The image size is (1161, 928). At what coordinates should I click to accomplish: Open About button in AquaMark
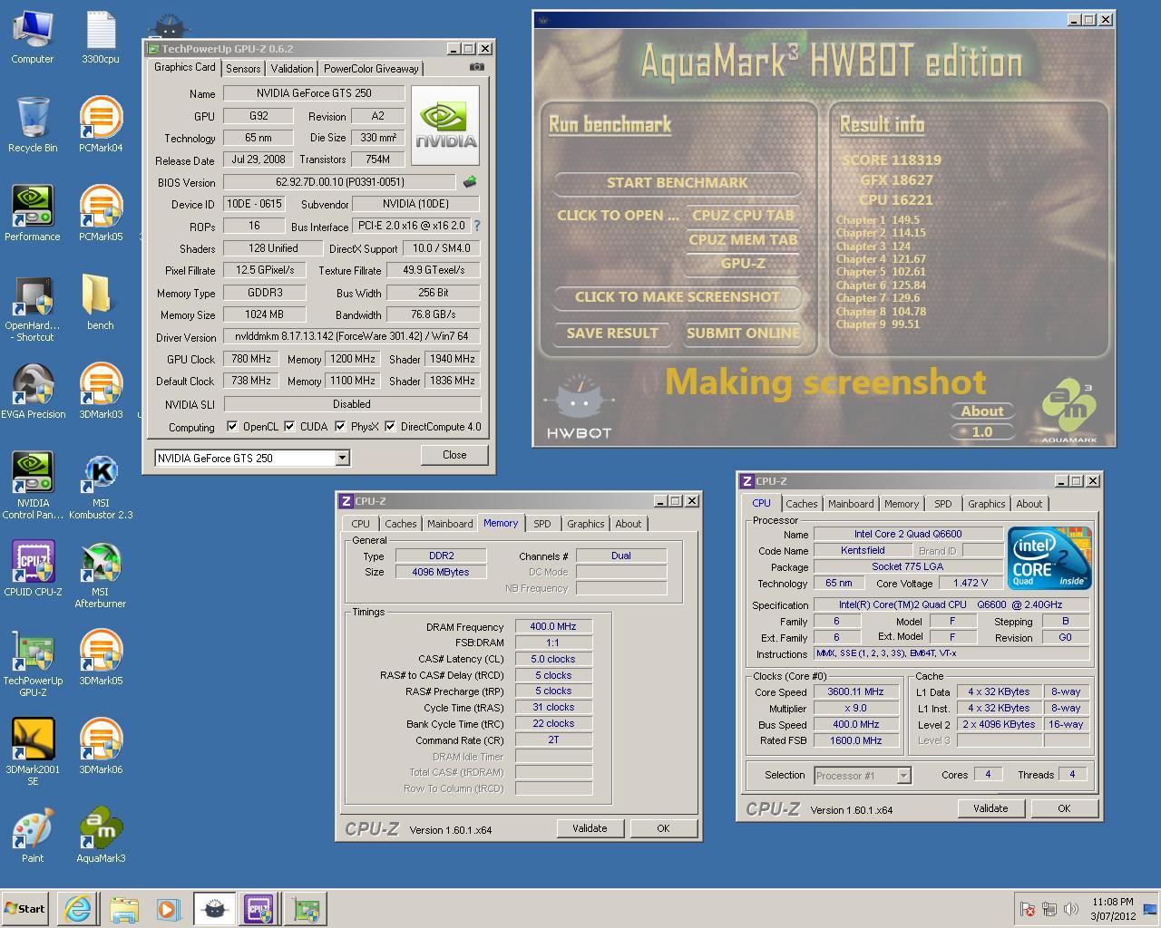click(982, 411)
